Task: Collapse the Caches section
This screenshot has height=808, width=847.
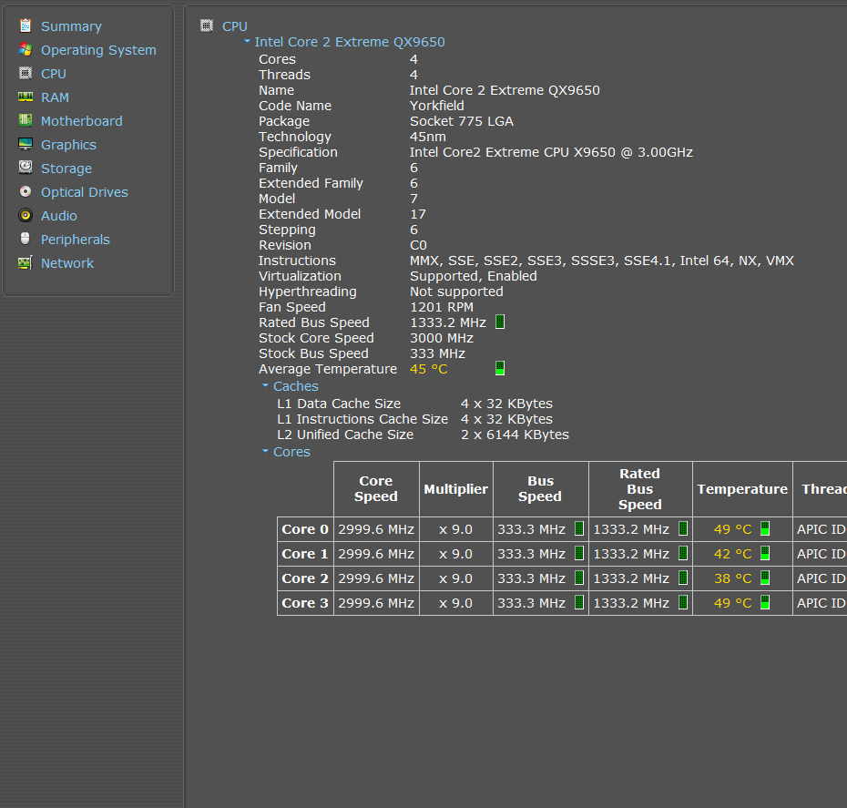Action: 265,385
